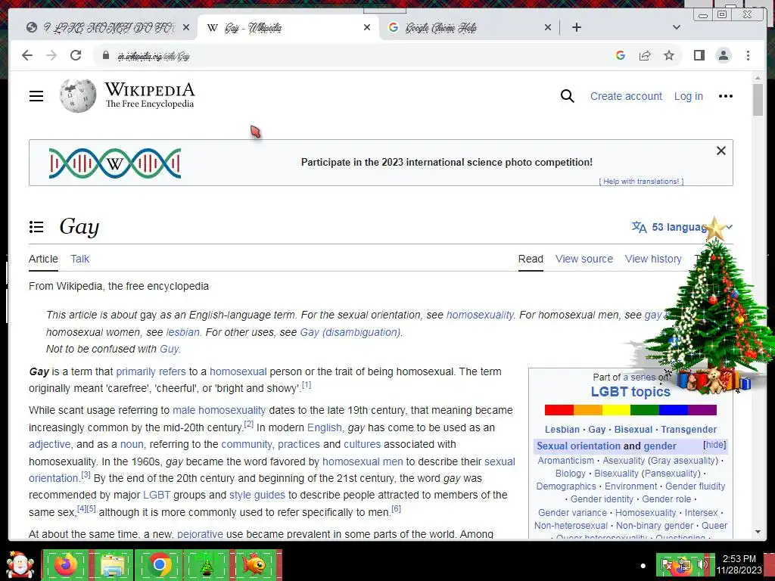Hide the Sexual orientation and gender section
Image resolution: width=775 pixels, height=581 pixels.
coord(714,445)
